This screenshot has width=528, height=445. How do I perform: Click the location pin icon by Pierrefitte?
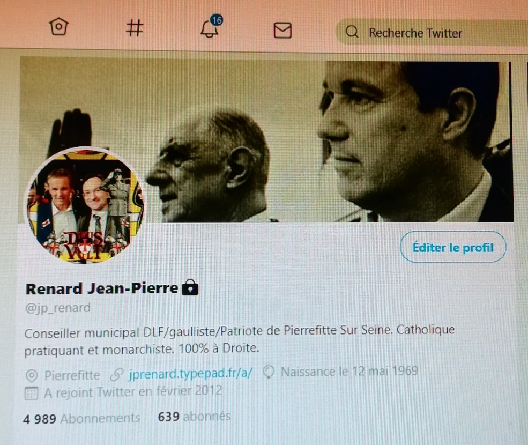[32, 376]
